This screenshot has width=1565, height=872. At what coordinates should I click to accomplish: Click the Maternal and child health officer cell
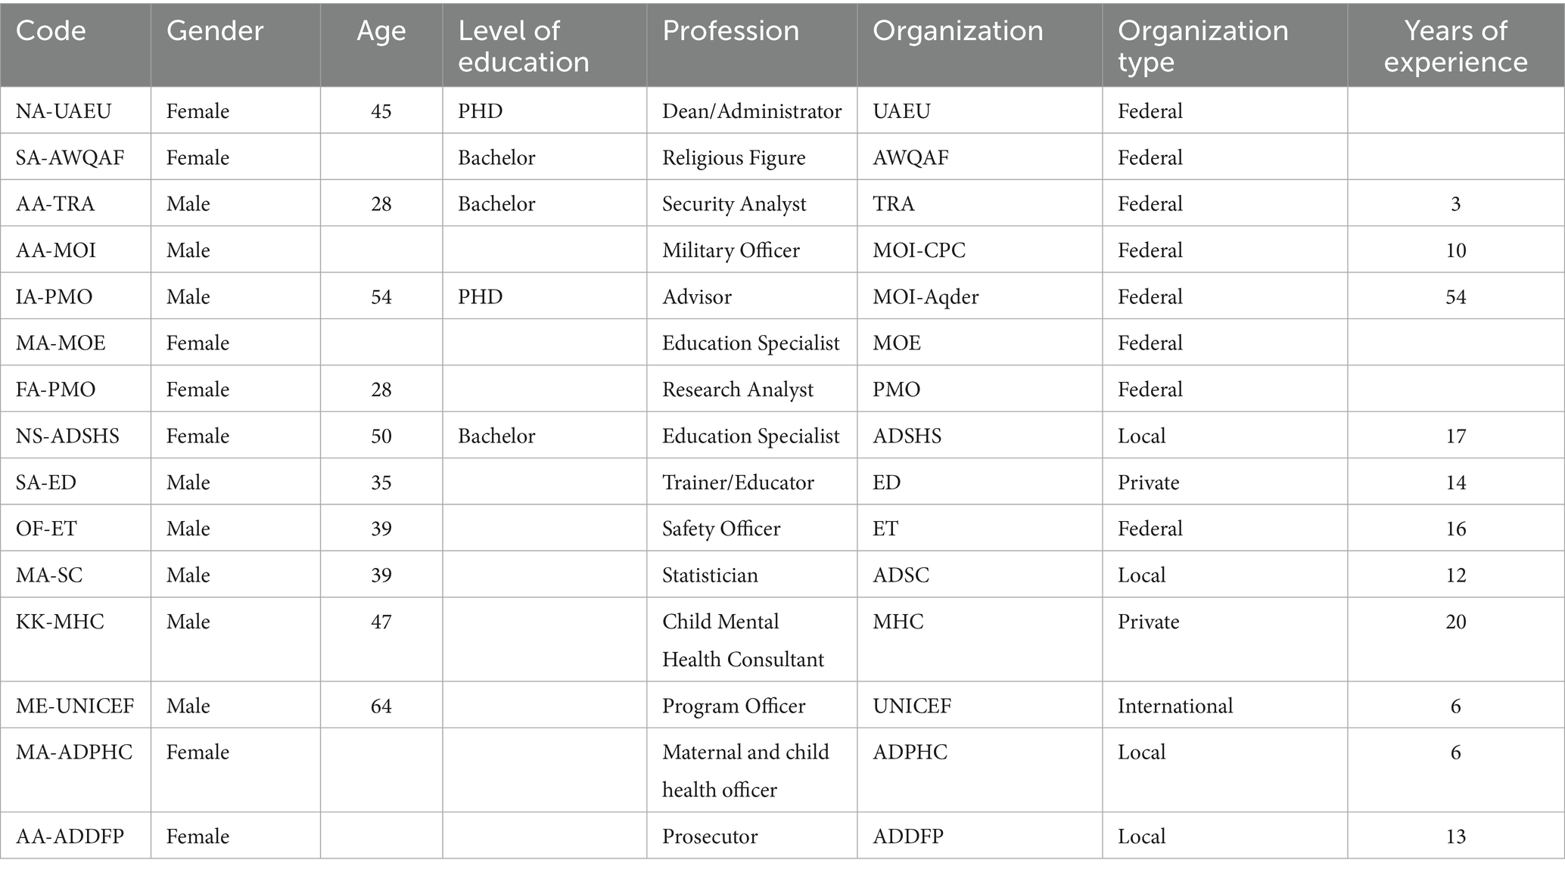(x=745, y=770)
